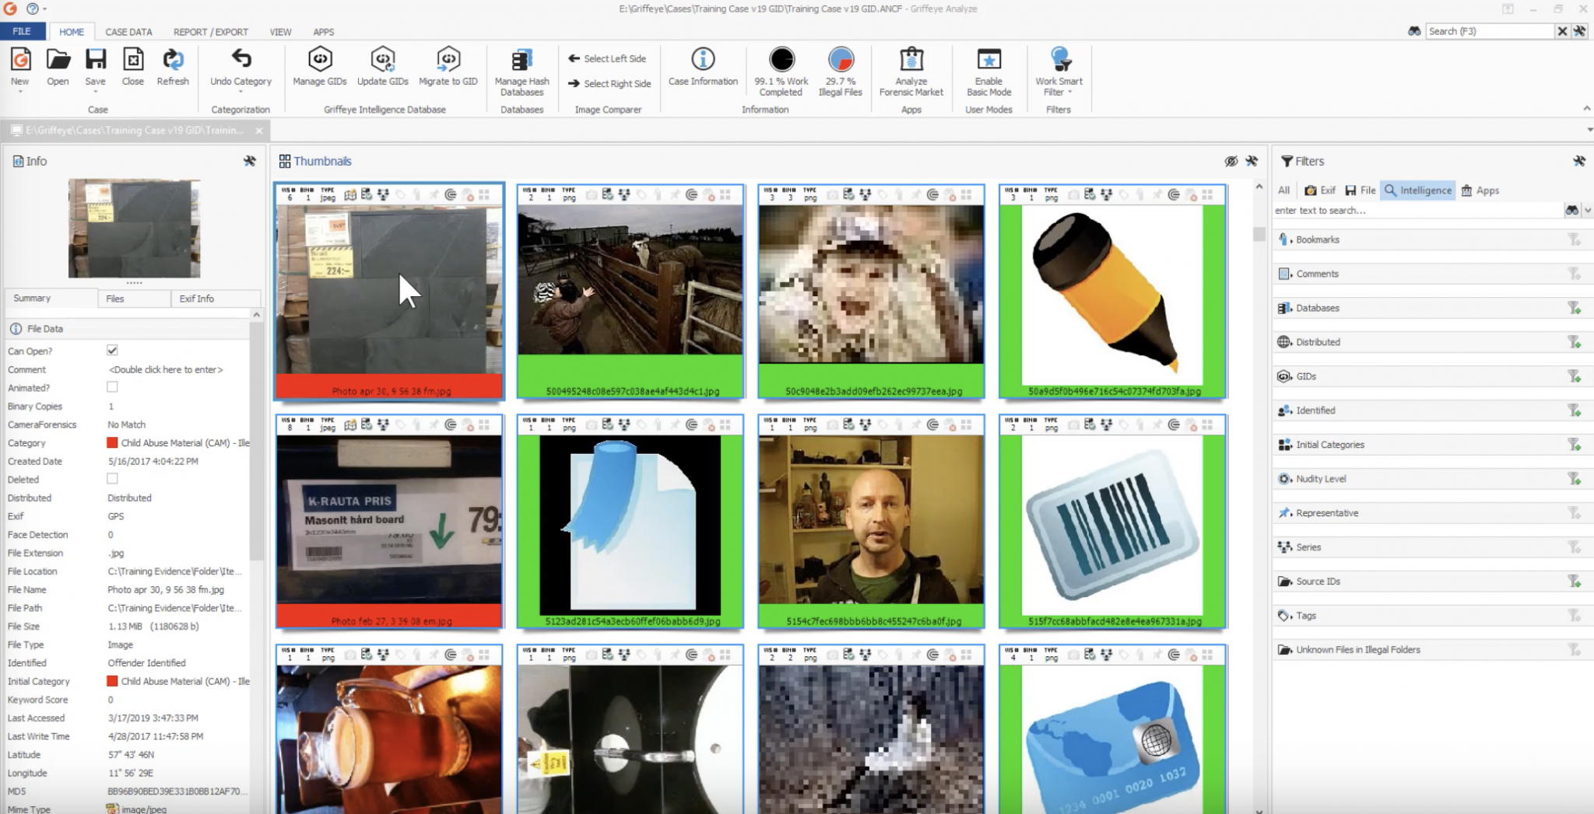The image size is (1594, 814).
Task: Enable Basic Mode
Action: (x=988, y=68)
